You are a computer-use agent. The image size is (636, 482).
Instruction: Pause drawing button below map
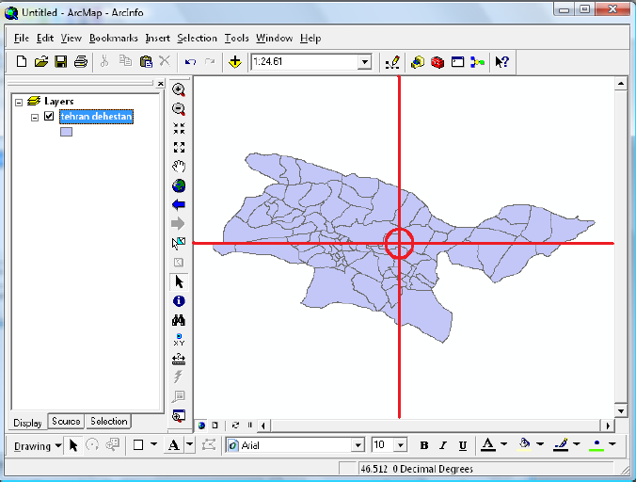tap(250, 426)
